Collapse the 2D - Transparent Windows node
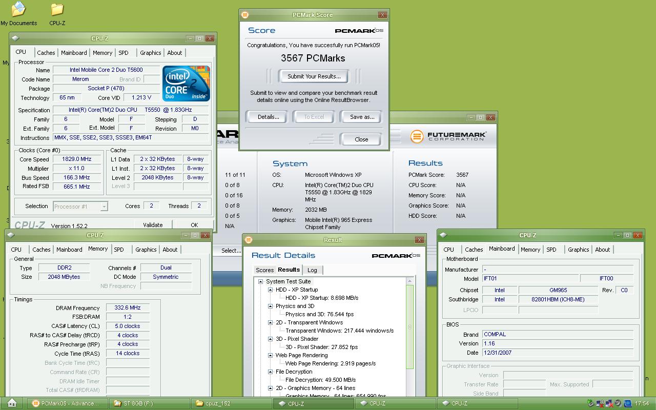The image size is (656, 410). coord(270,322)
